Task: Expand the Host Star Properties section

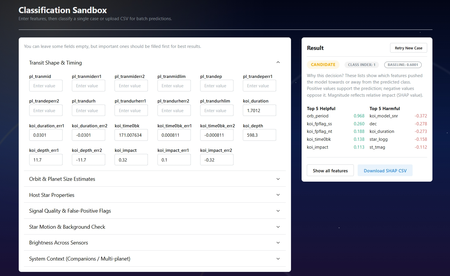Action: coord(155,195)
